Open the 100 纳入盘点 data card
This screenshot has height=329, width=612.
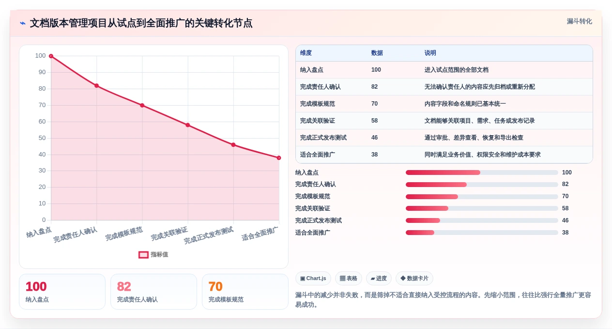point(62,292)
